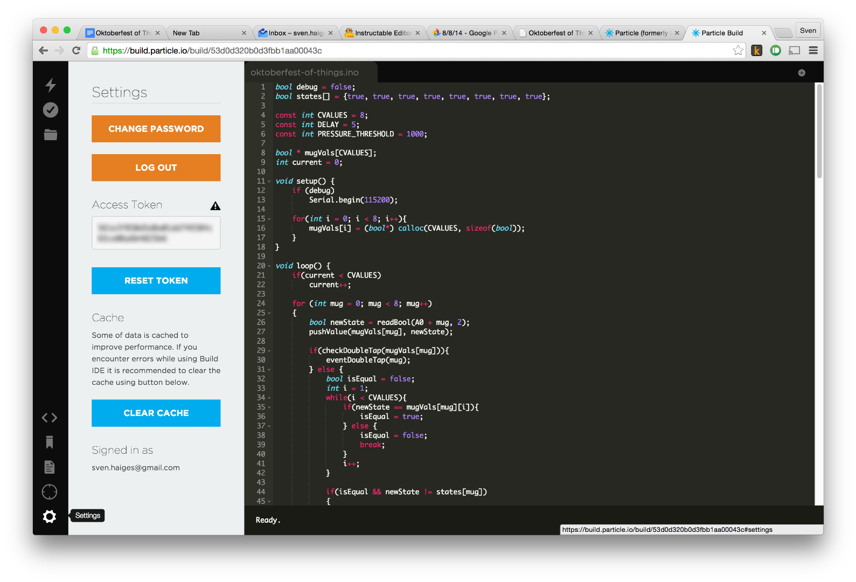Close the Instructable Editor tab
Screen dimensions: 856x582
(x=417, y=33)
